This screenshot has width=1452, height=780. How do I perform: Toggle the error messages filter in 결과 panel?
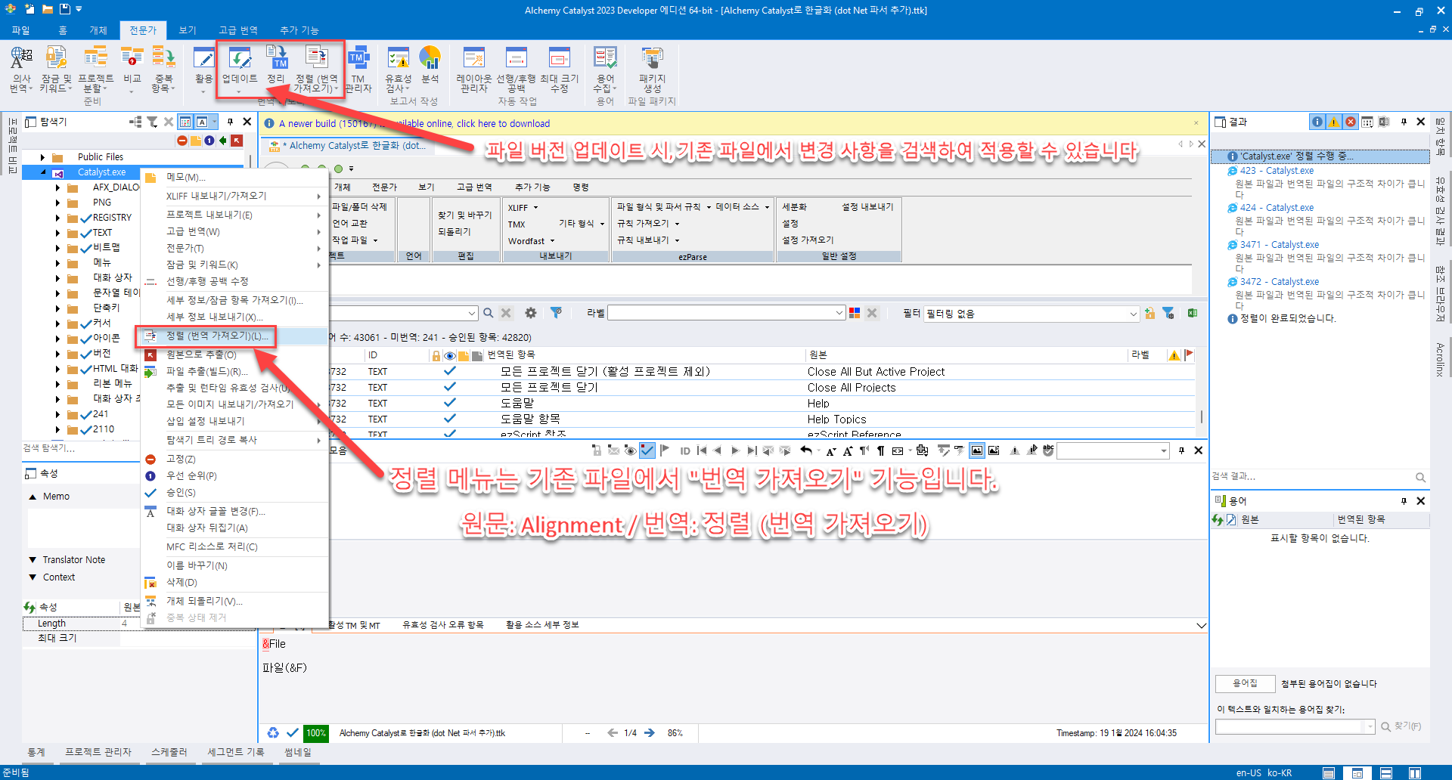click(x=1351, y=122)
